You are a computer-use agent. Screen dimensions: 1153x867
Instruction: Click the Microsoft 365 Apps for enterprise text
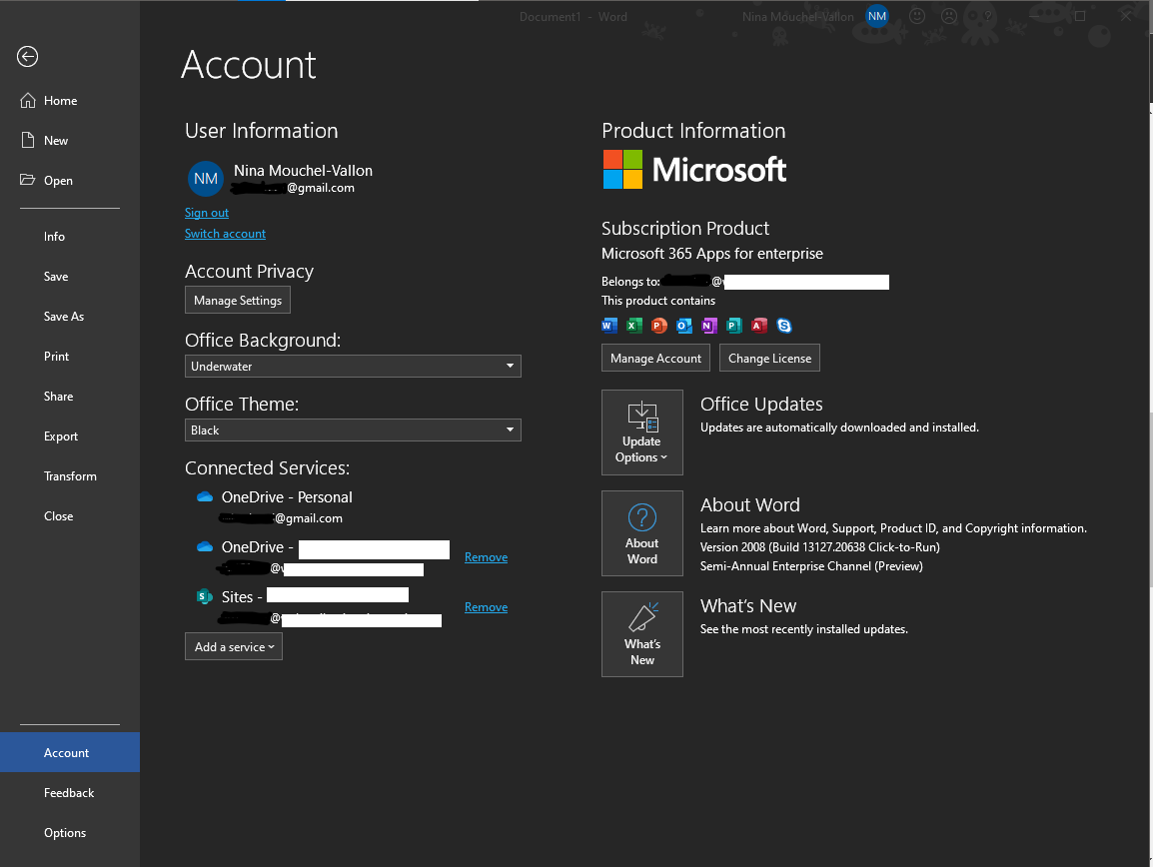(712, 254)
